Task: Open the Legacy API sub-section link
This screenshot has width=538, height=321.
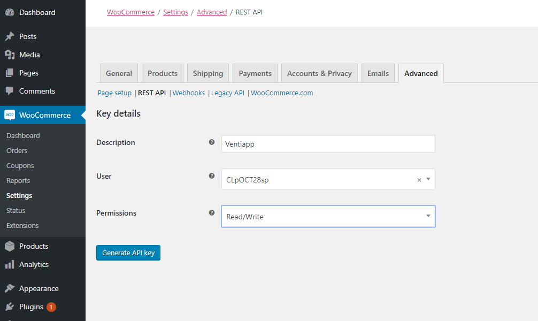Action: tap(228, 93)
